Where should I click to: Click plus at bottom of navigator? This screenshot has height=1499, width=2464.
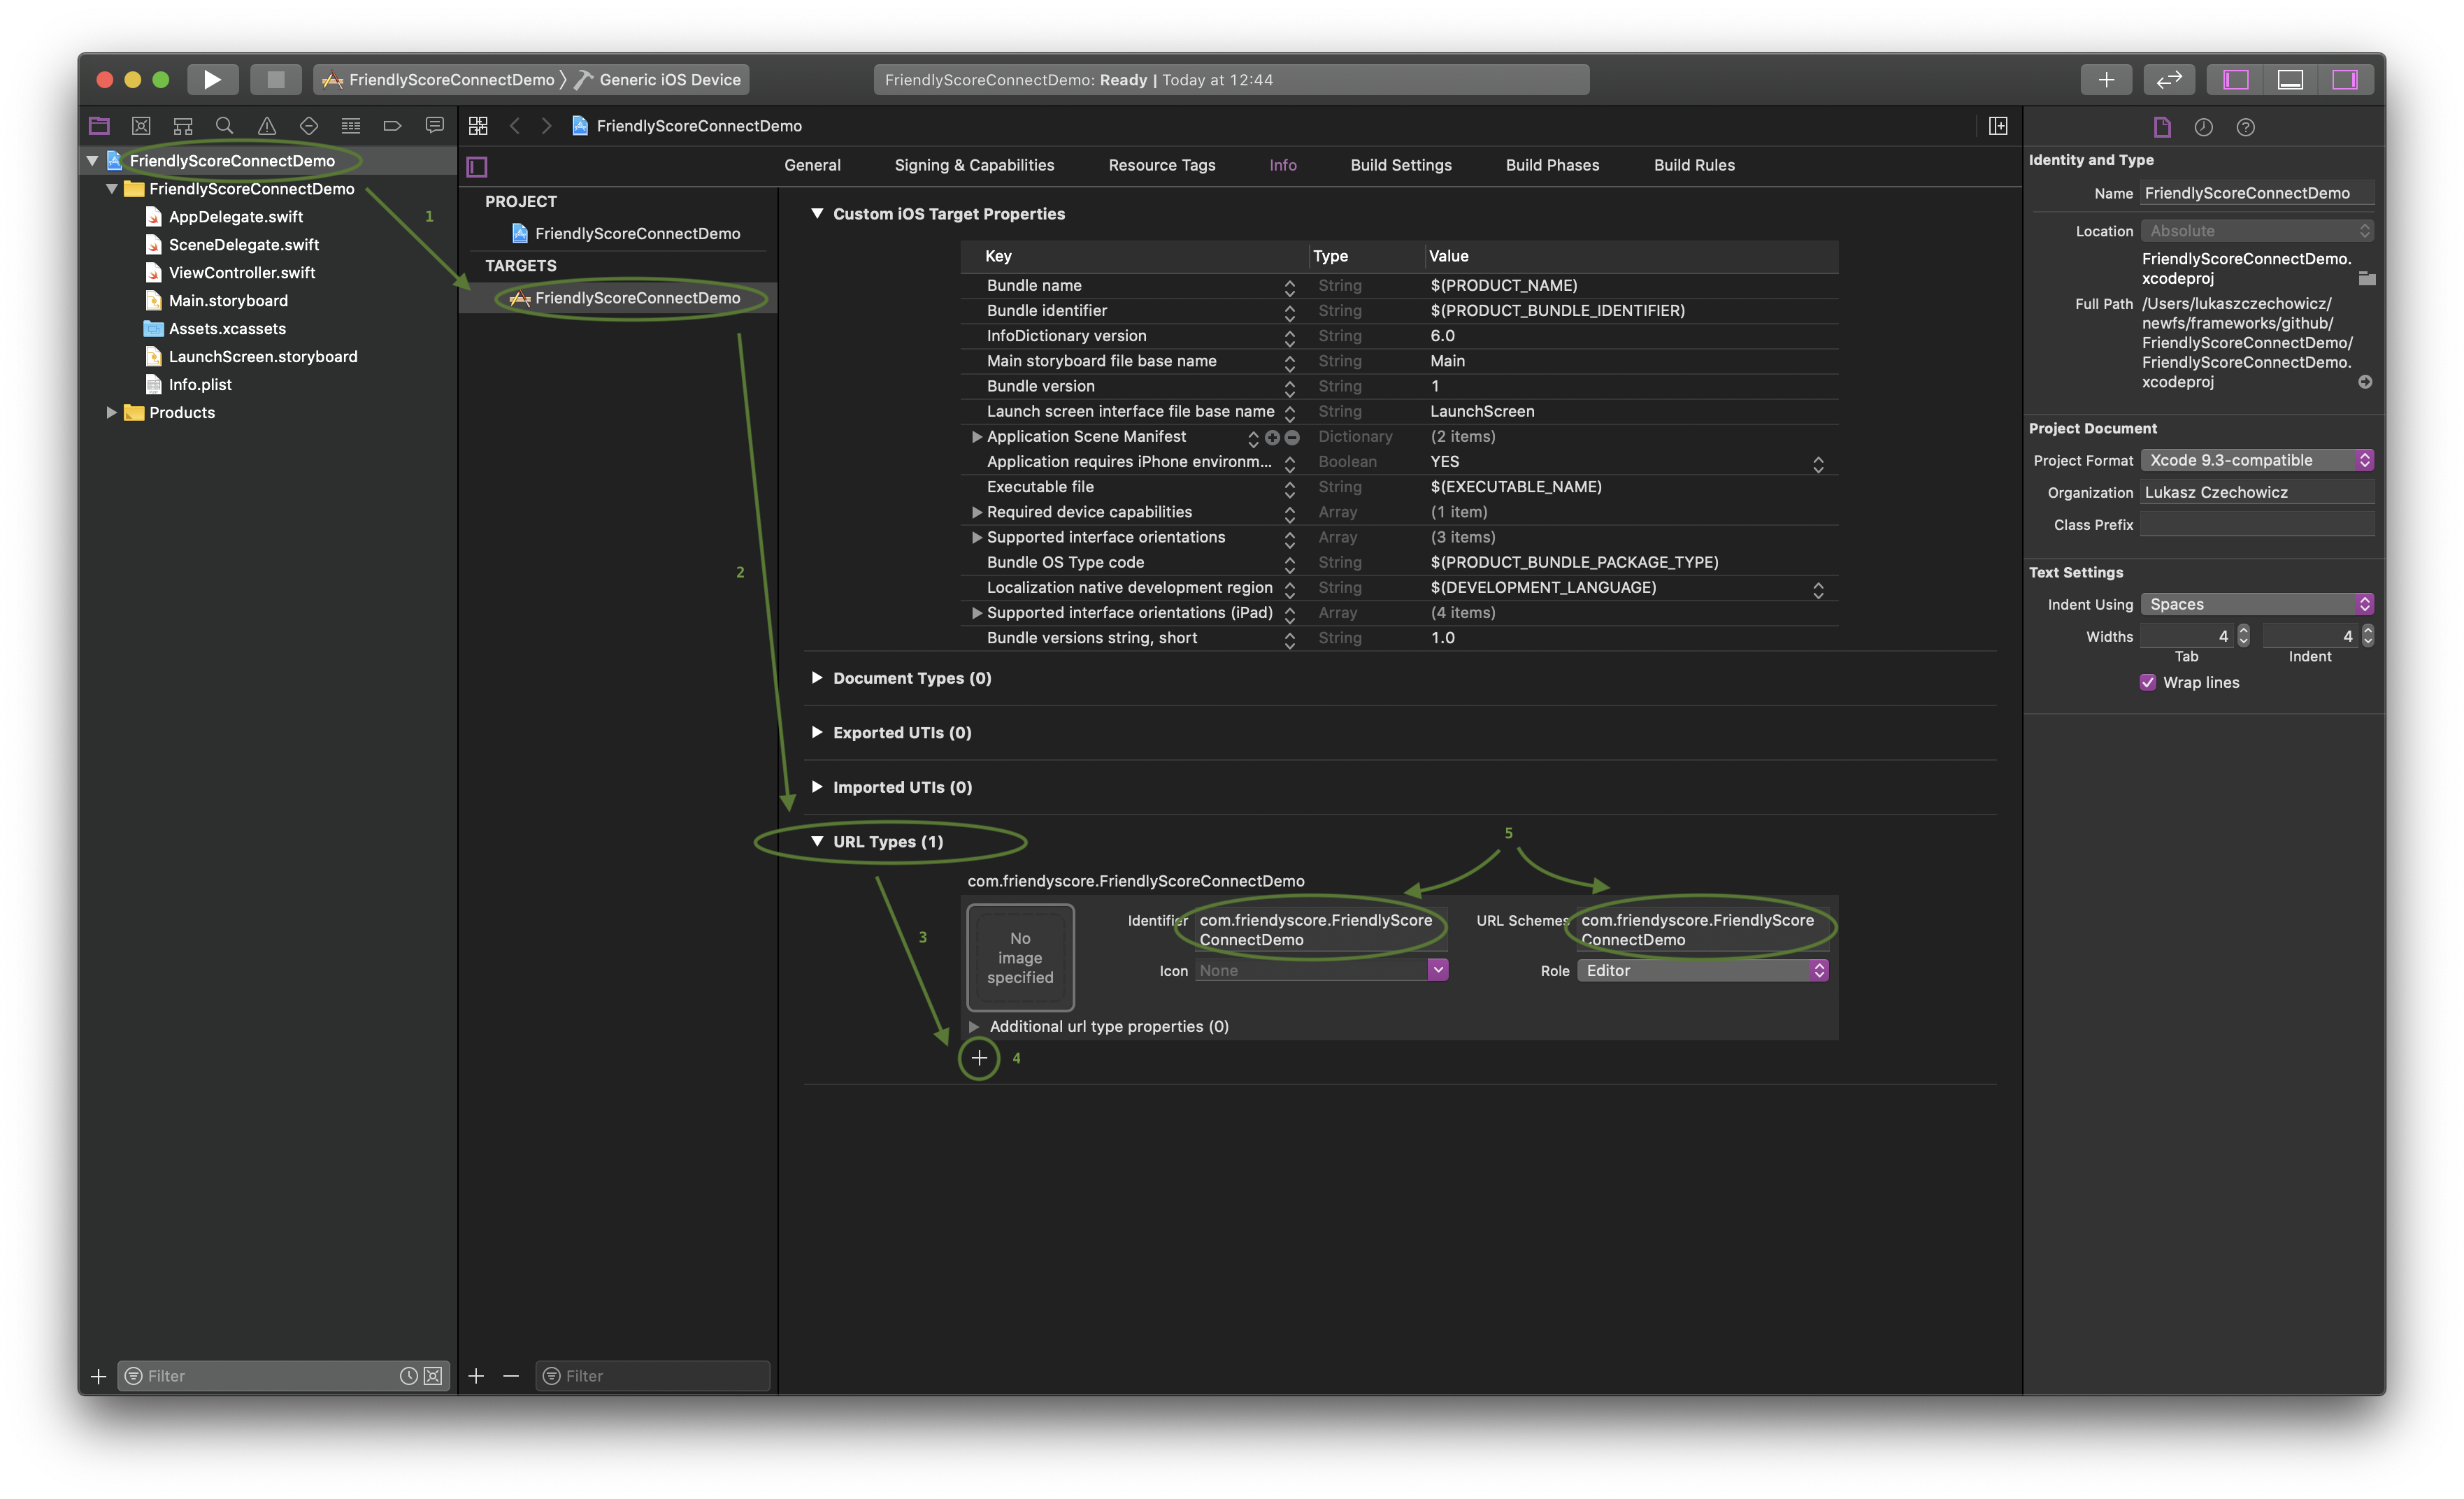[x=98, y=1376]
